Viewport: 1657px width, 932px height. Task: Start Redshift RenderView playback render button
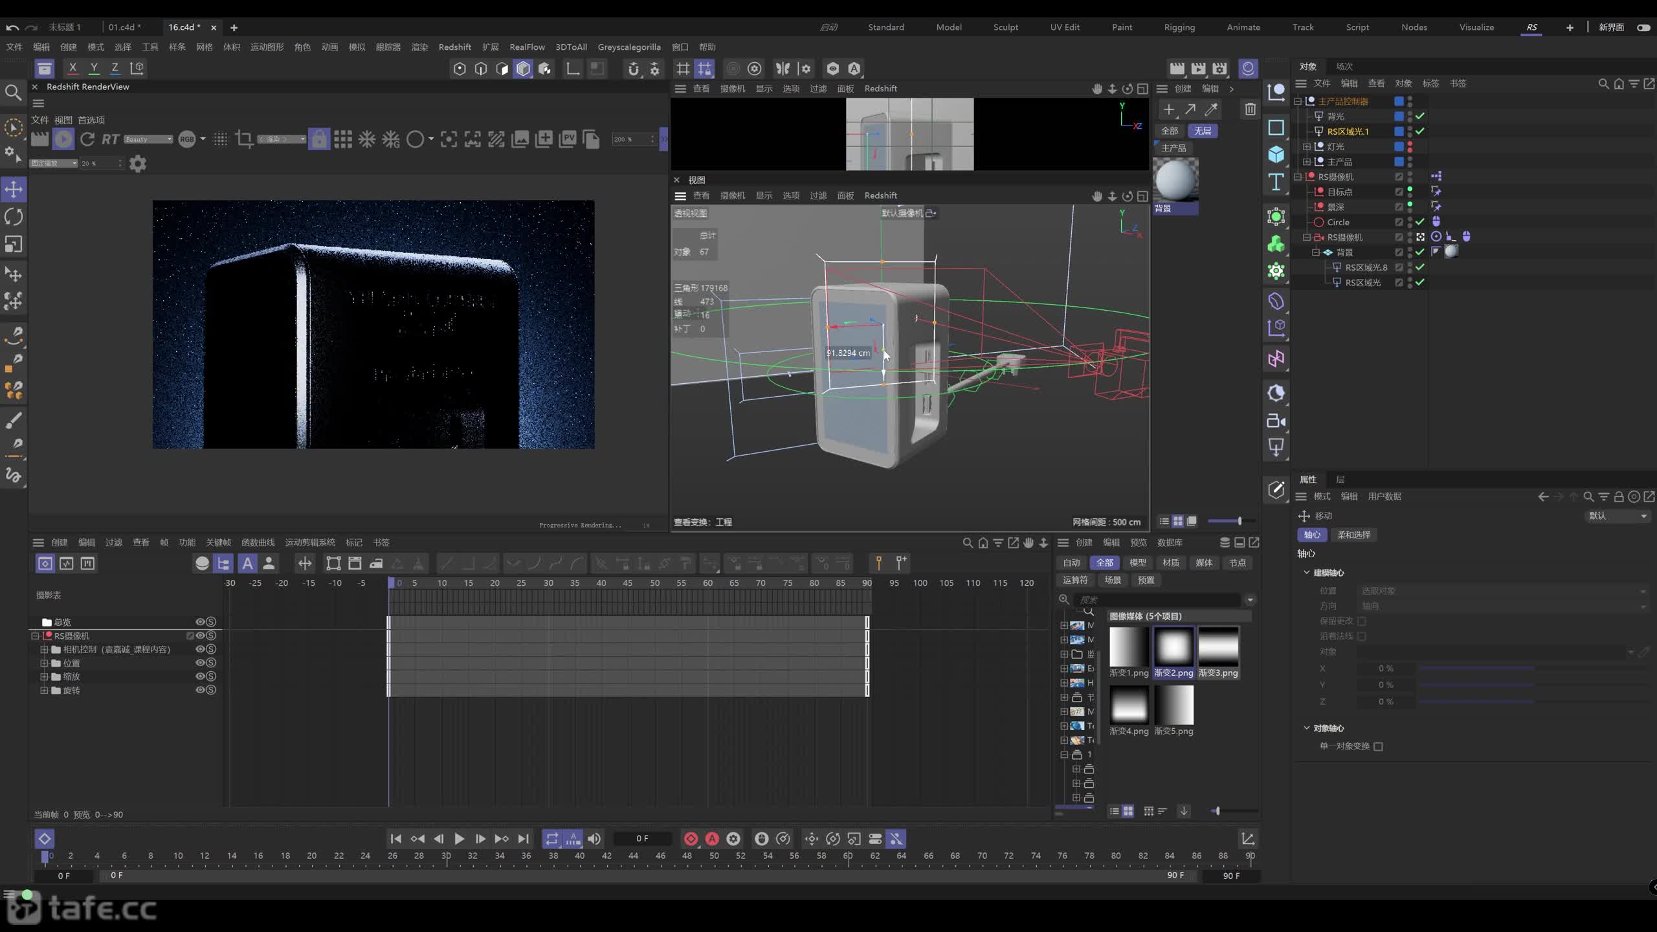[x=63, y=139]
